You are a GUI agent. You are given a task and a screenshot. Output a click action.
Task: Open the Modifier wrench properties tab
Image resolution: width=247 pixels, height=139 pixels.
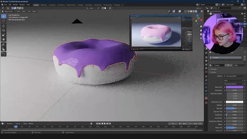click(x=206, y=80)
